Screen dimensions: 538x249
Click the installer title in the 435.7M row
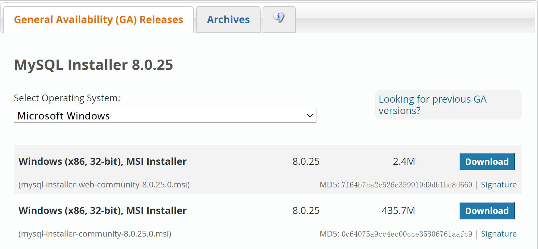coord(103,211)
